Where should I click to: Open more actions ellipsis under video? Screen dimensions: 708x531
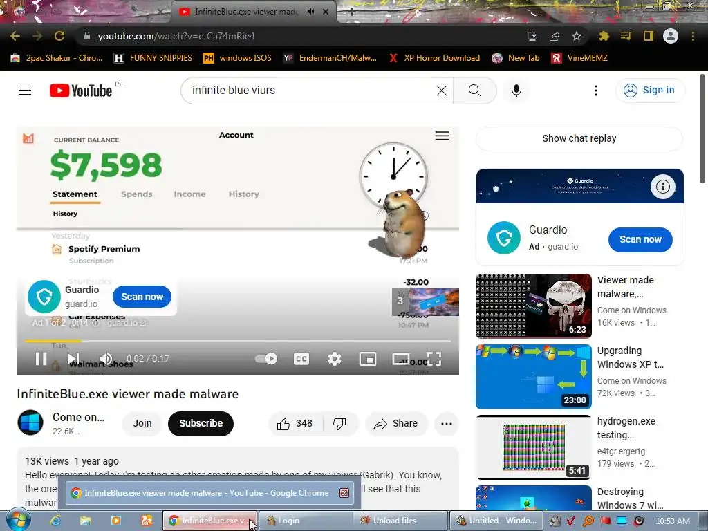click(447, 424)
